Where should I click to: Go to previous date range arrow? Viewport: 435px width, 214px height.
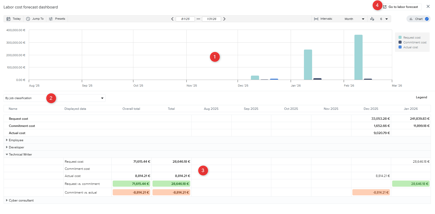[172, 19]
